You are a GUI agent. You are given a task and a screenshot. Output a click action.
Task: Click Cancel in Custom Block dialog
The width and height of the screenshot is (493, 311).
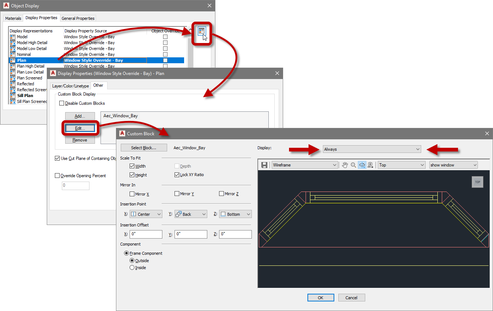click(x=352, y=298)
